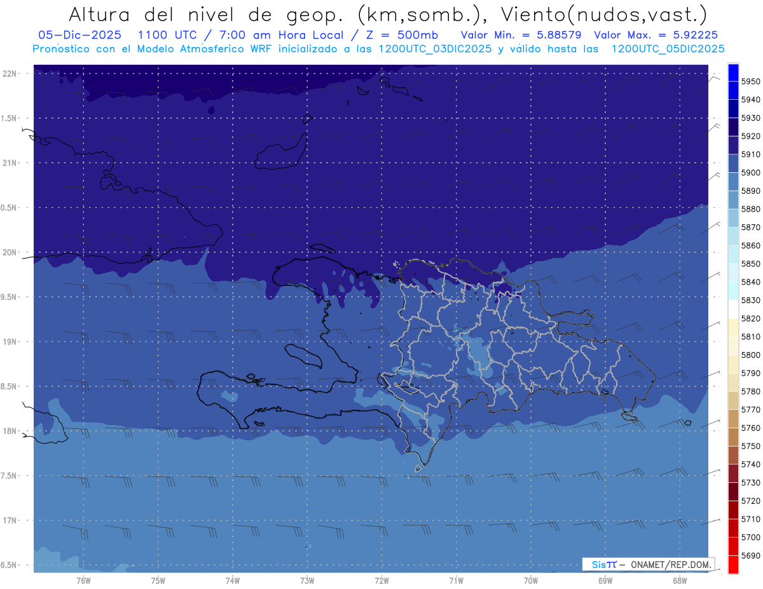
Task: Click the '17N' latitude label
Action: [x=9, y=520]
